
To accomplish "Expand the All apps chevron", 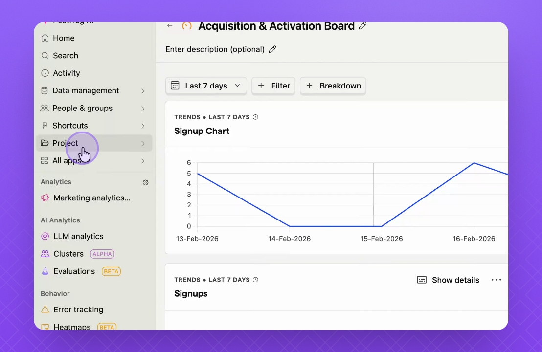I will (x=143, y=161).
